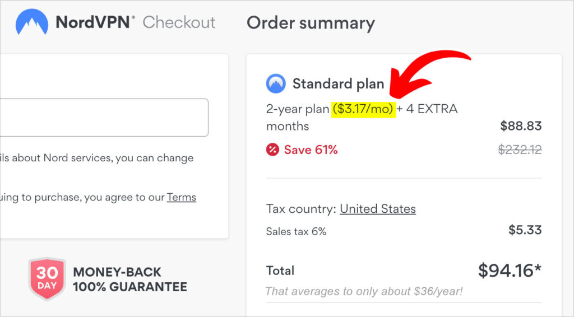The image size is (574, 317).
Task: Open the Terms link
Action: [182, 198]
